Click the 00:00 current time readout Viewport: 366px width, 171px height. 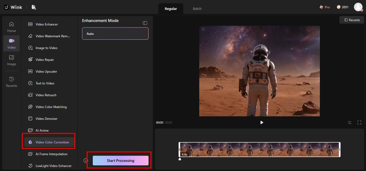tap(159, 122)
